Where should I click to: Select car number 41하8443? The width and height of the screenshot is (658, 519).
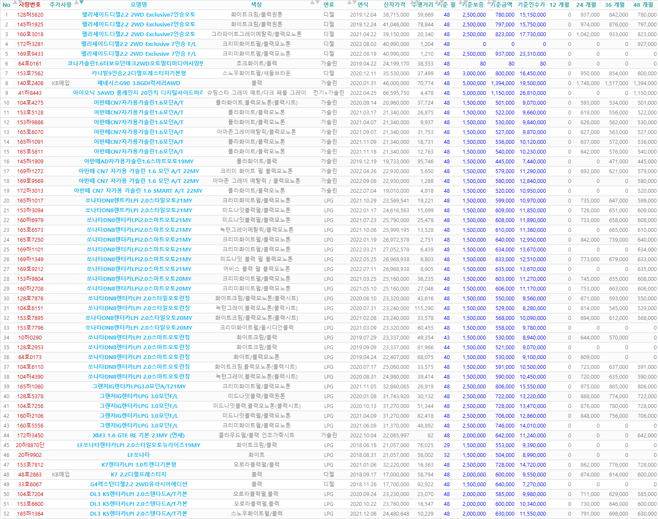[x=30, y=93]
